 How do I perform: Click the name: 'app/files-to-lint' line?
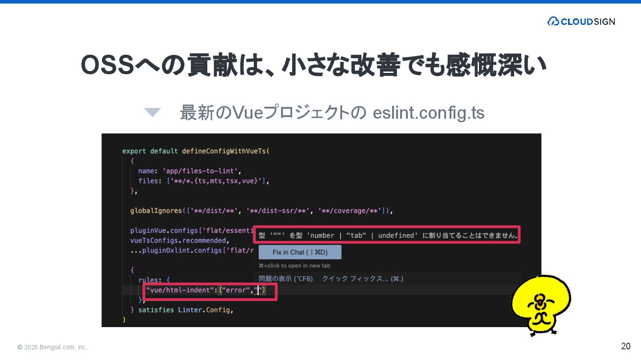(190, 171)
